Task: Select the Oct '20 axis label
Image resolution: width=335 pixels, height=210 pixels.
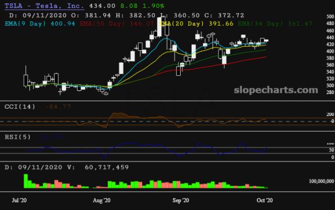Action: tap(264, 200)
